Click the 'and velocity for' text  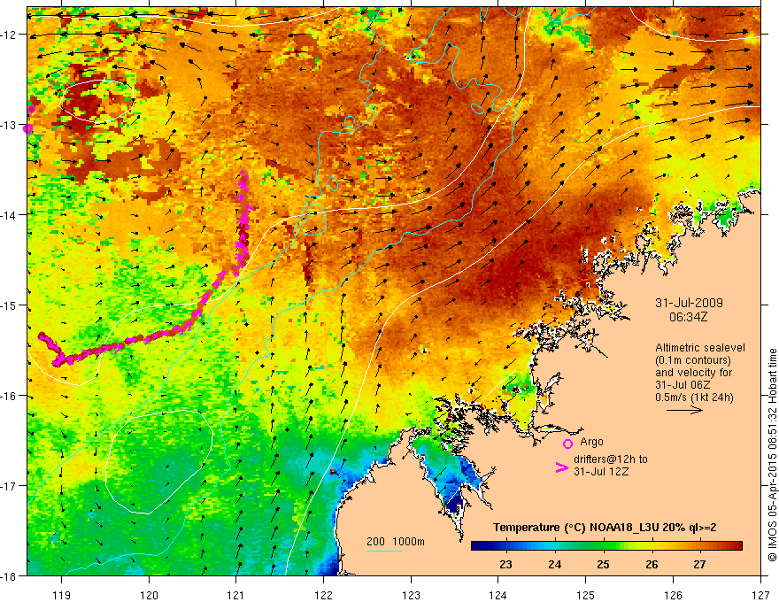tap(693, 373)
